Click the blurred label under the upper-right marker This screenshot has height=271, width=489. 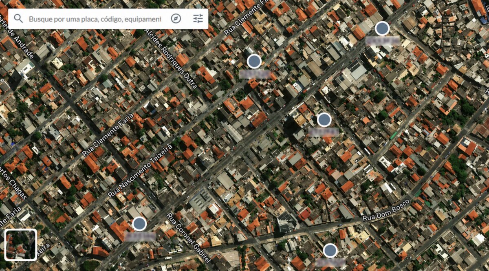click(382, 41)
